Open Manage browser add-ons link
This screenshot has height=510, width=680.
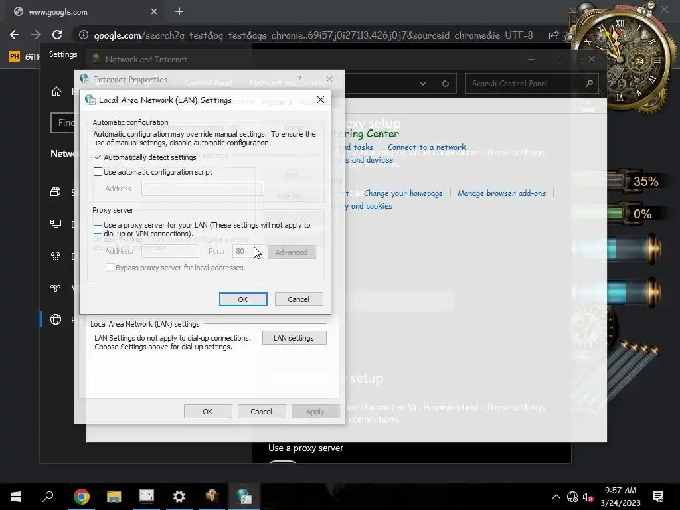tap(502, 193)
